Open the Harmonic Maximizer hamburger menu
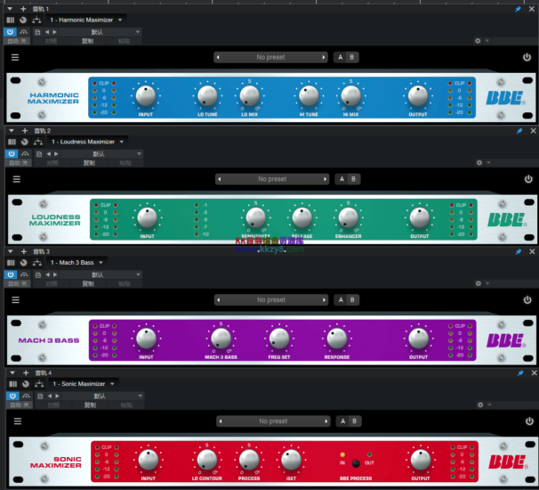This screenshot has height=490, width=539. click(15, 57)
